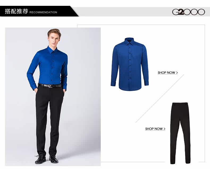
Task: Click the arrow beside the shirt's SHOP NOW
Action: point(177,73)
